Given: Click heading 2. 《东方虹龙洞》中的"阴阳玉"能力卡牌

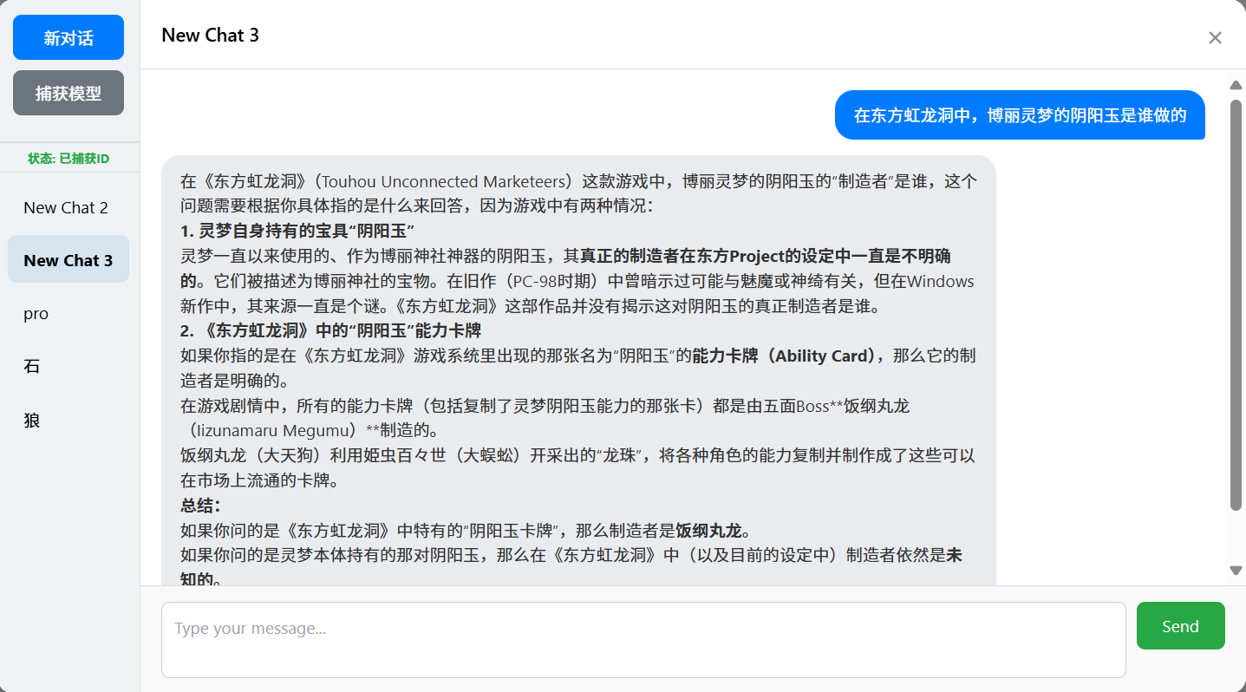Looking at the screenshot, I should click(x=330, y=330).
